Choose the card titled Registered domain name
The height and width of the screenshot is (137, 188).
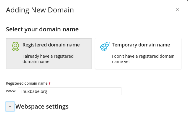pos(49,53)
